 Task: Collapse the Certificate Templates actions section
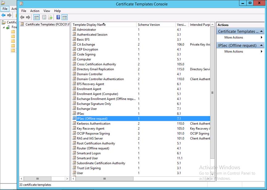[x=262, y=31]
